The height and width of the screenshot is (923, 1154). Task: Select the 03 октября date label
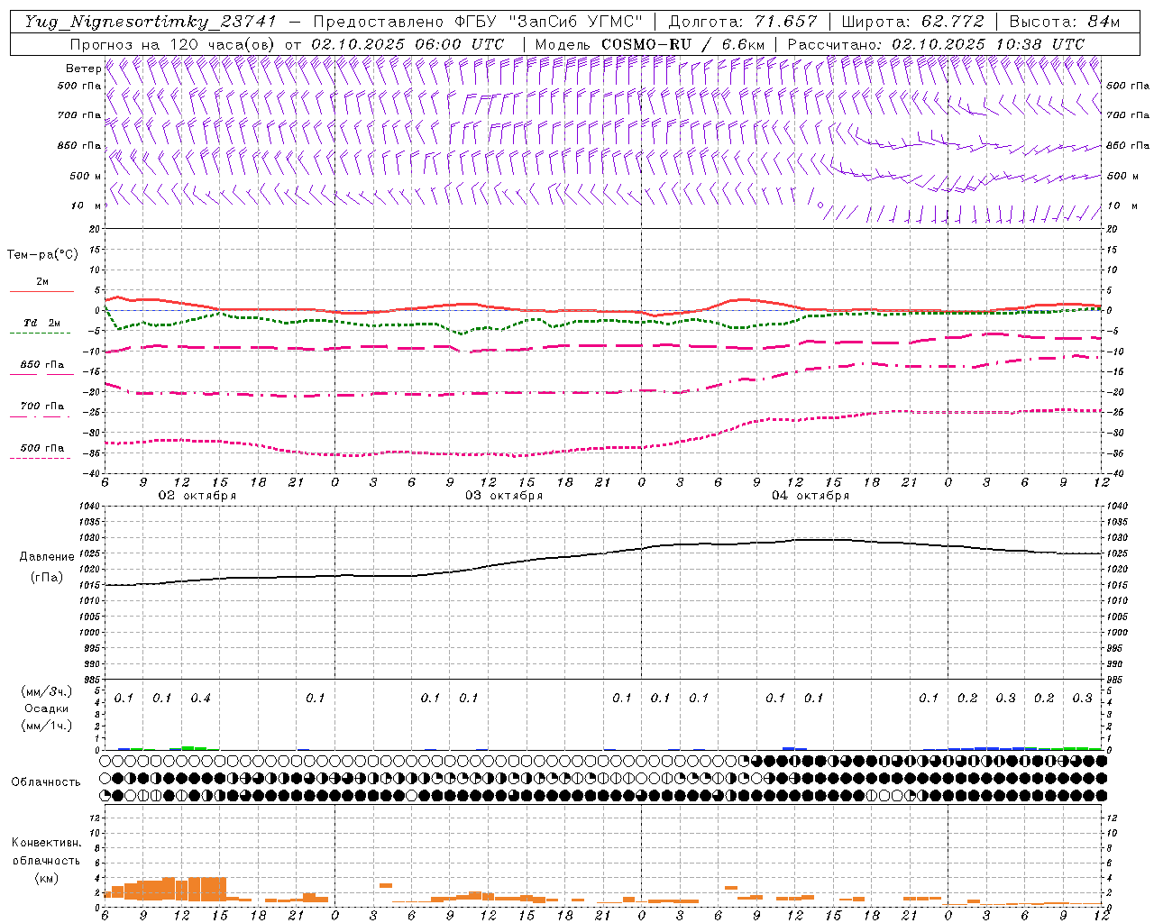coord(504,496)
